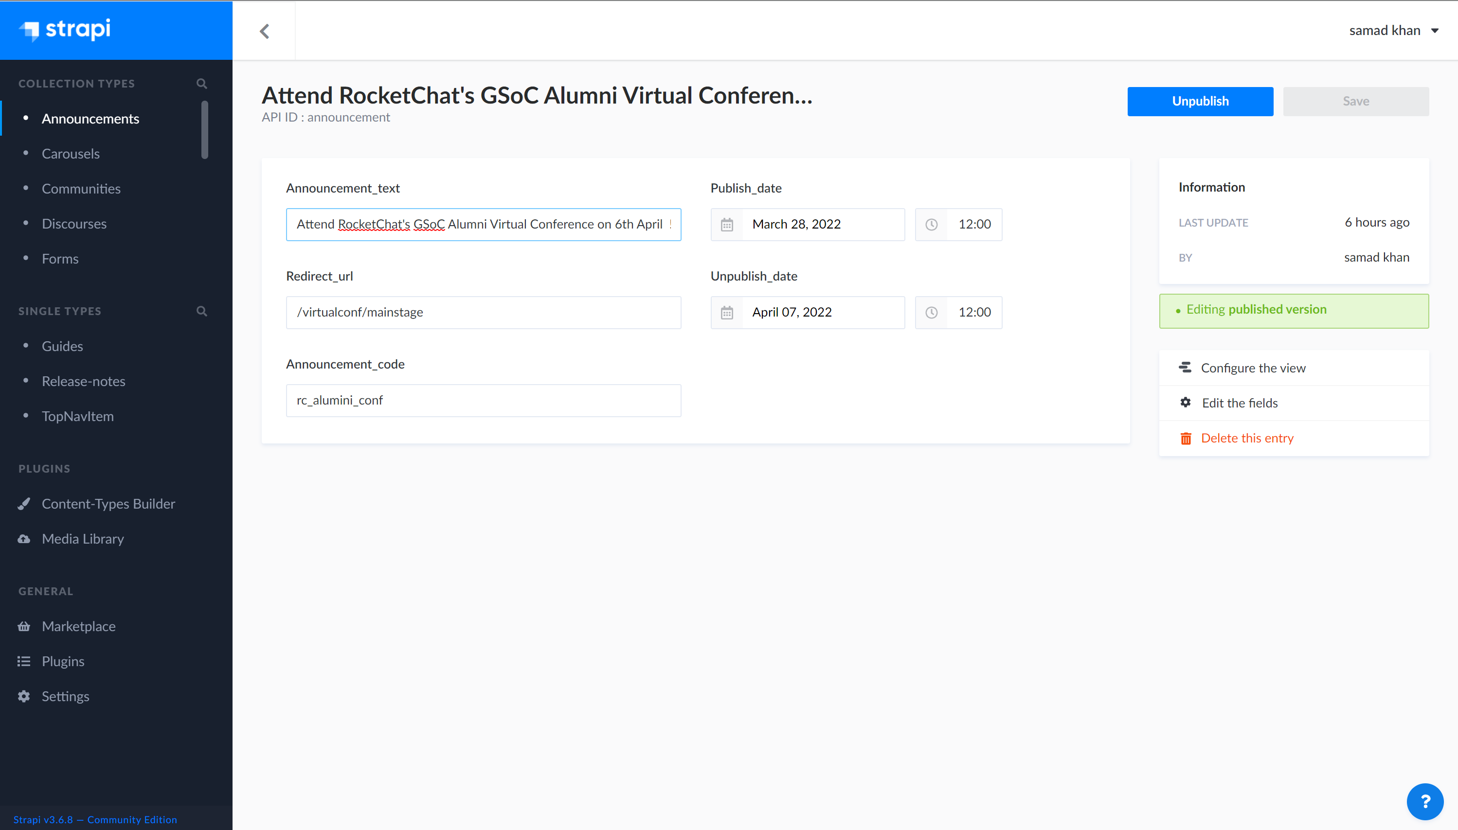Click the single types search icon
This screenshot has width=1458, height=830.
tap(201, 311)
